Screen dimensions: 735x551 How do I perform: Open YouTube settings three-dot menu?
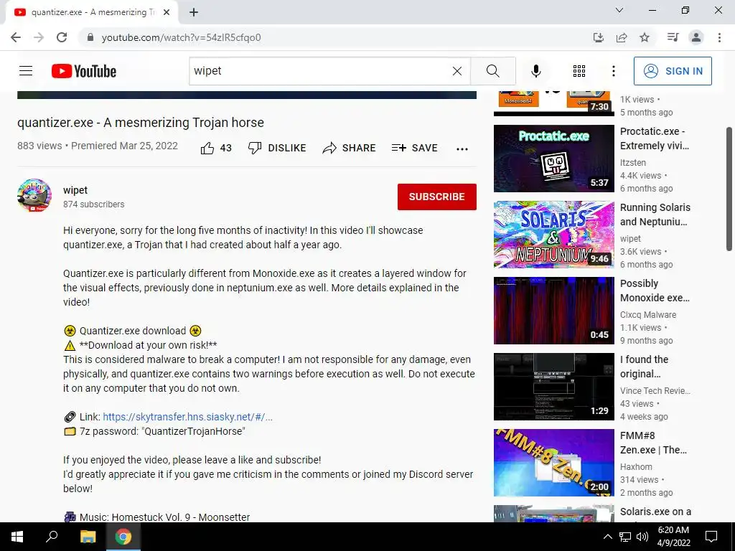coord(613,71)
